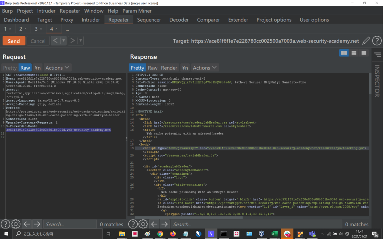The image size is (383, 239).
Task: Open Response search settings gear
Action: [143, 224]
